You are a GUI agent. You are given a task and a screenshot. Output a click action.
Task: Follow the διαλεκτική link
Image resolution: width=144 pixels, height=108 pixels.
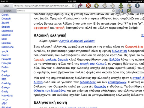(119, 51)
